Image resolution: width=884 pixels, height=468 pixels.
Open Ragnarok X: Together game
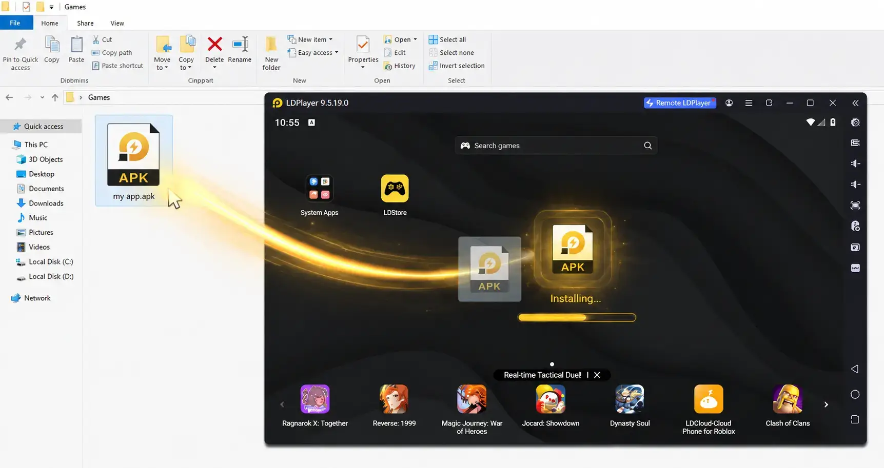tap(315, 399)
